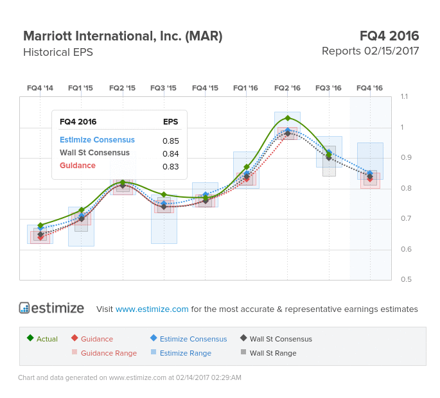Image resolution: width=440 pixels, height=398 pixels.
Task: Click the red Guidance legend diamond
Action: pyautogui.click(x=75, y=338)
